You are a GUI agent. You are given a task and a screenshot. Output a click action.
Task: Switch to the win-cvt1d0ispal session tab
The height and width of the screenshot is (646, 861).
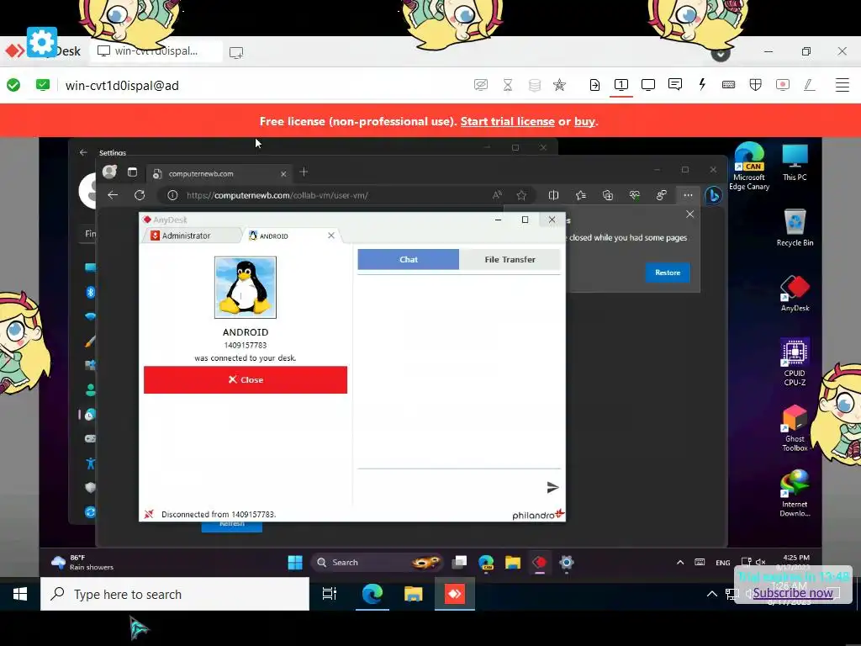point(156,51)
